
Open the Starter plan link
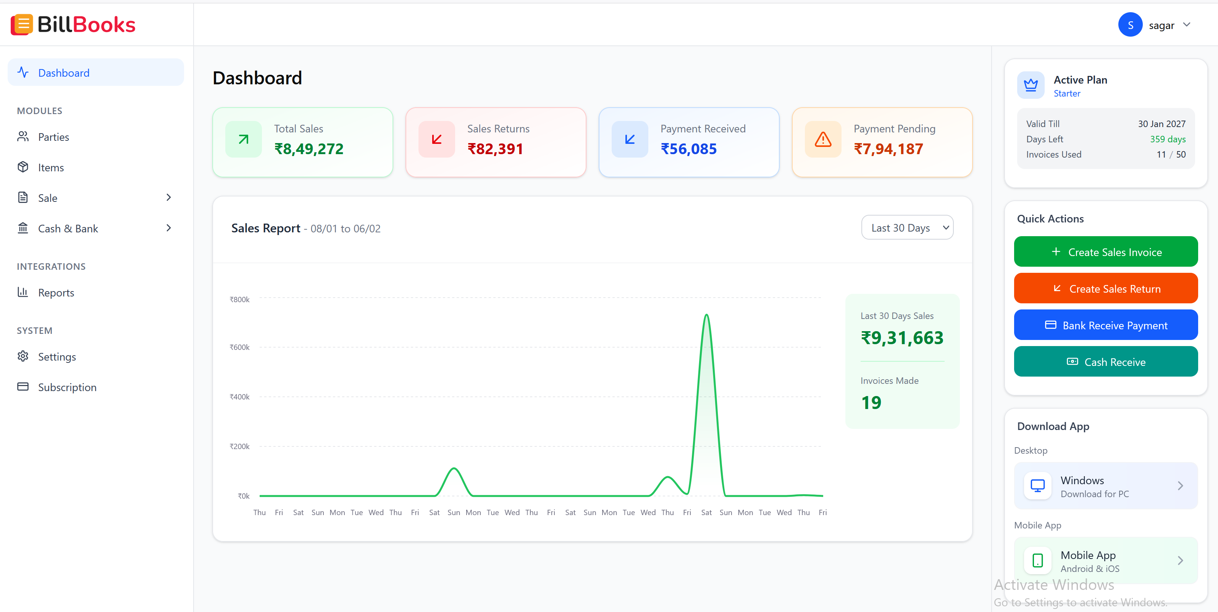(1067, 93)
